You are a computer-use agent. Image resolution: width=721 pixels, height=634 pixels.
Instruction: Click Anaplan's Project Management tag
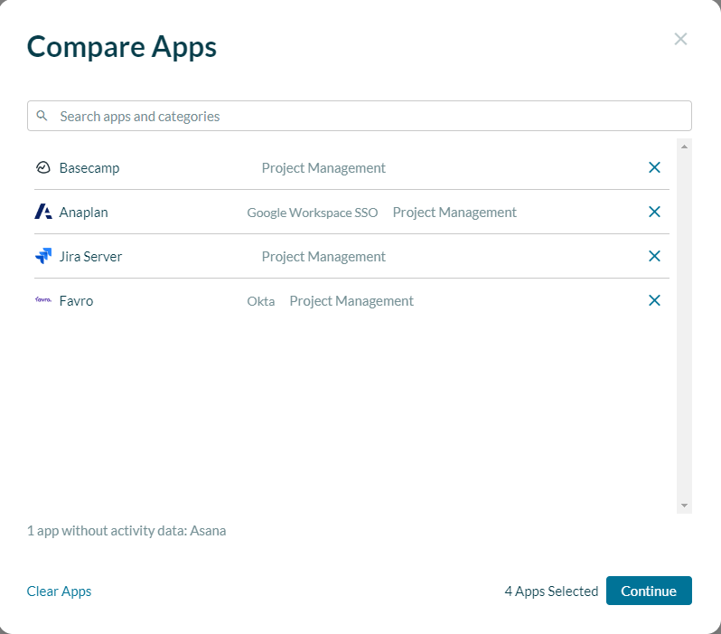[454, 213]
